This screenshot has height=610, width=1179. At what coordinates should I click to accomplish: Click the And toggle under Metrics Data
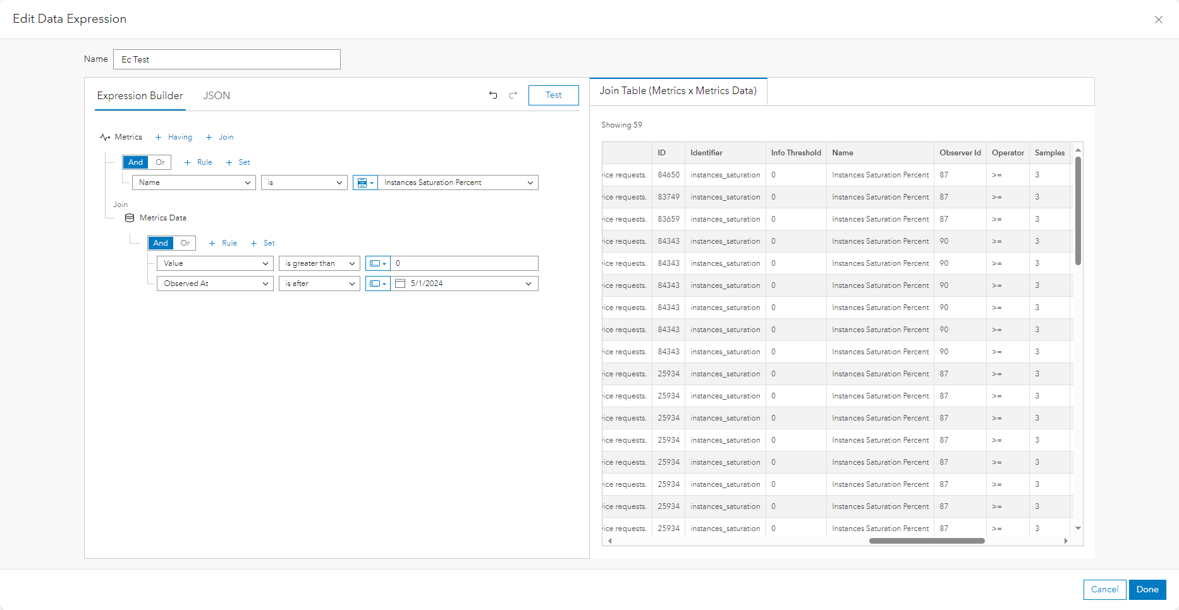(160, 243)
